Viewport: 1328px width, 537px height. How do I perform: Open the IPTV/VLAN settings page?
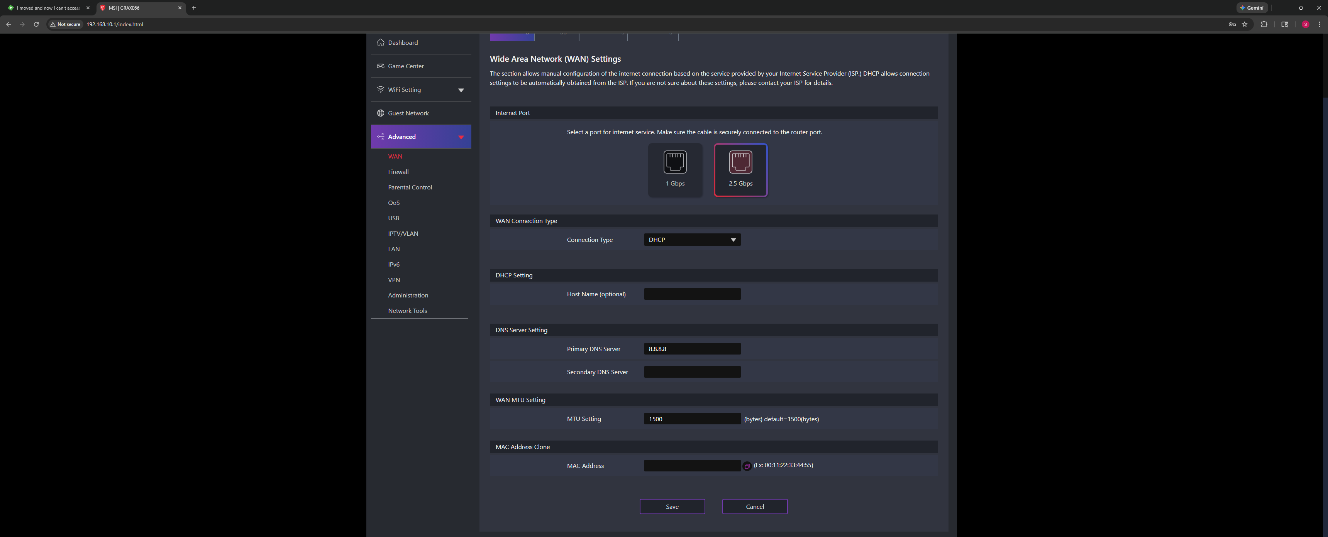[403, 234]
